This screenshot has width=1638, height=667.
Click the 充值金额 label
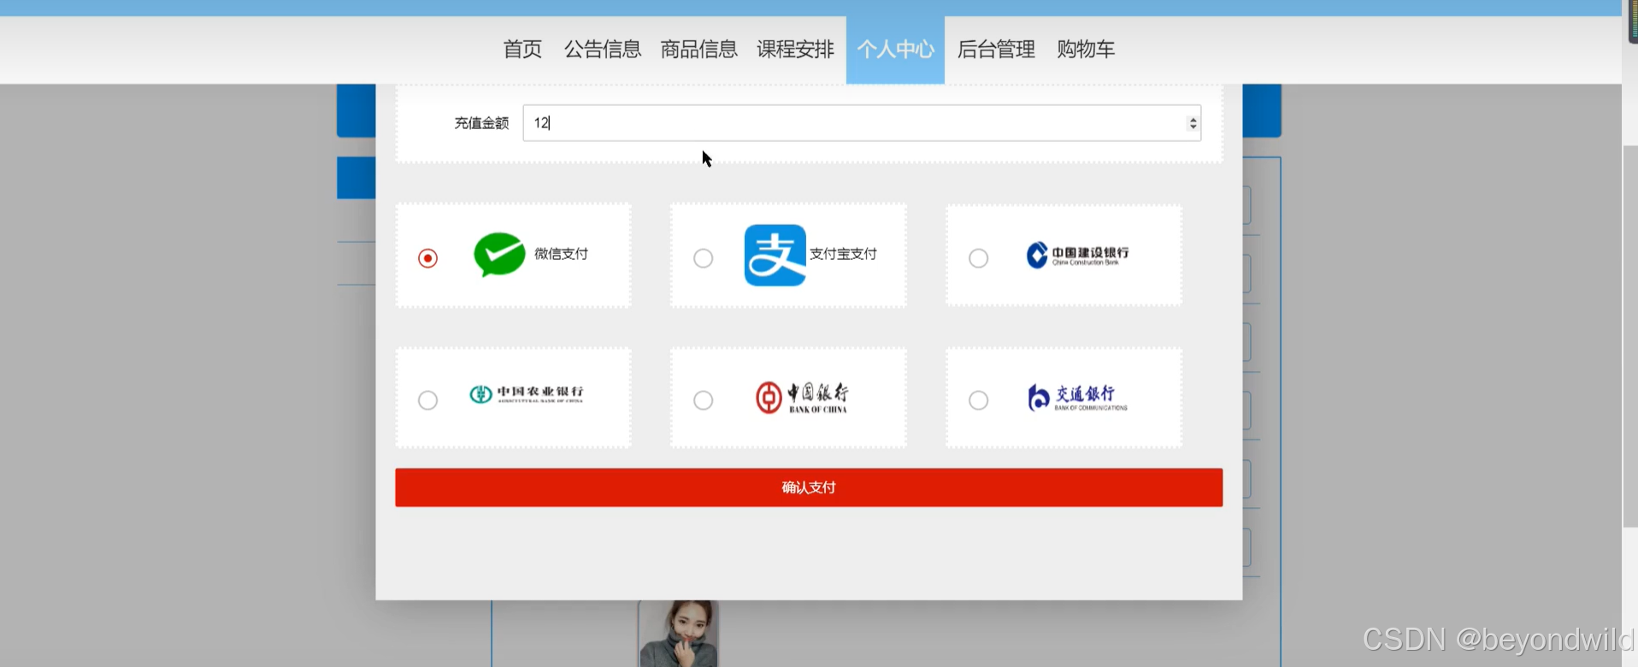coord(481,123)
